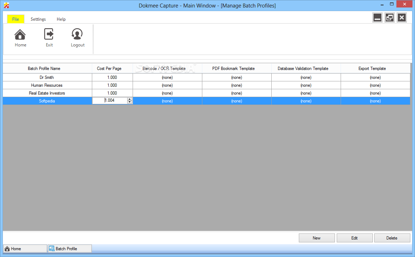415x257 pixels.
Task: Decrease Softpedia cost with down spinner arrow
Action: [x=130, y=102]
